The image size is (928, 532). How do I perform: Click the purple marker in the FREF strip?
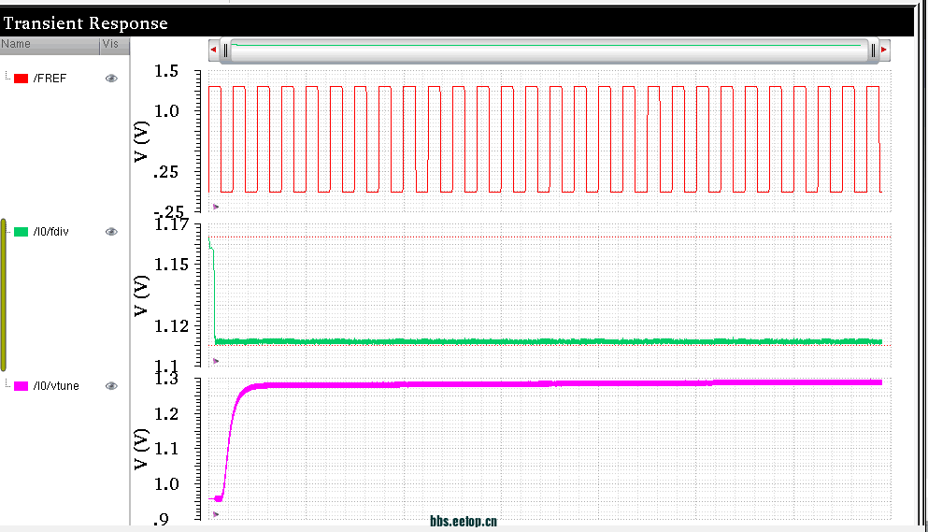(216, 207)
